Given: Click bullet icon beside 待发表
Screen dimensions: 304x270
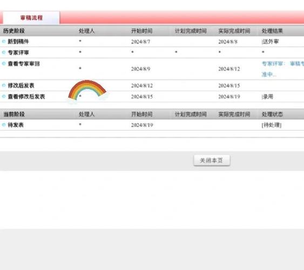Looking at the screenshot, I should (x=4, y=125).
